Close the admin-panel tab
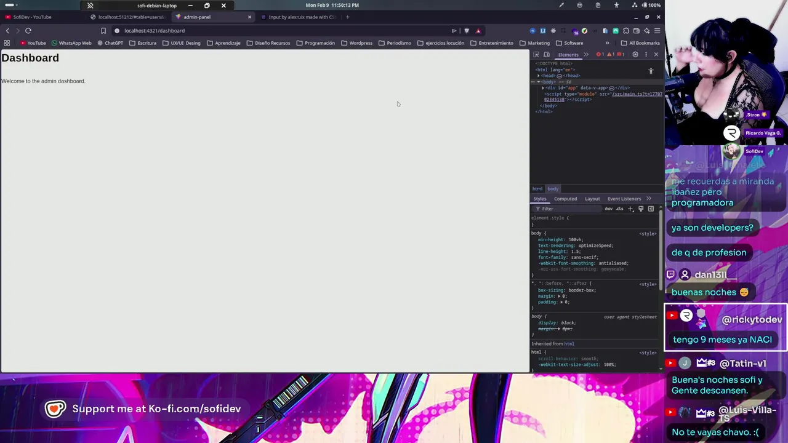This screenshot has width=788, height=443. click(x=249, y=17)
